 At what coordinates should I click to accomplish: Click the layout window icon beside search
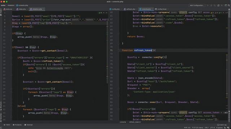pyautogui.click(x=226, y=5)
